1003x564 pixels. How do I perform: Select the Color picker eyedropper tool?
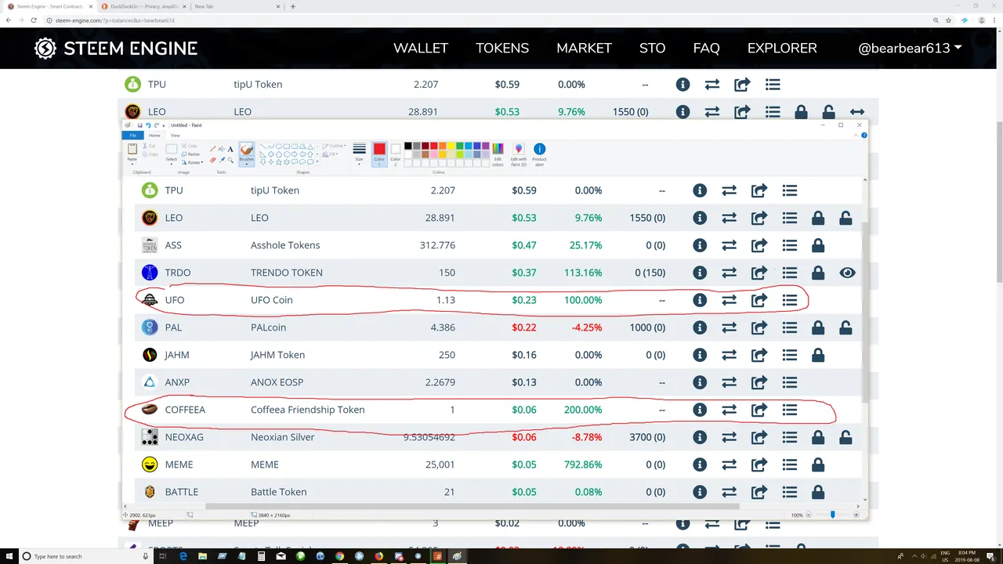(x=222, y=160)
